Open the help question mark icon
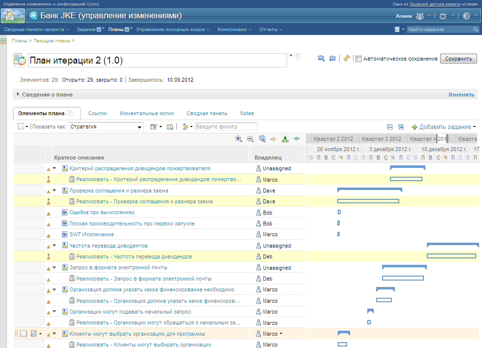The height and width of the screenshot is (348, 482). click(466, 16)
